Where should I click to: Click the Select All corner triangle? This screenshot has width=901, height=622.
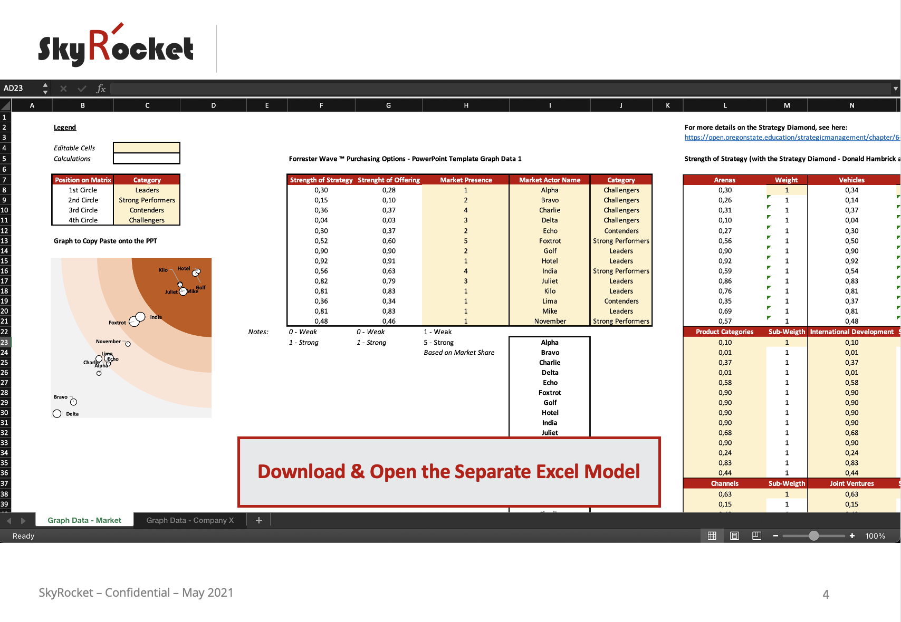(6, 105)
